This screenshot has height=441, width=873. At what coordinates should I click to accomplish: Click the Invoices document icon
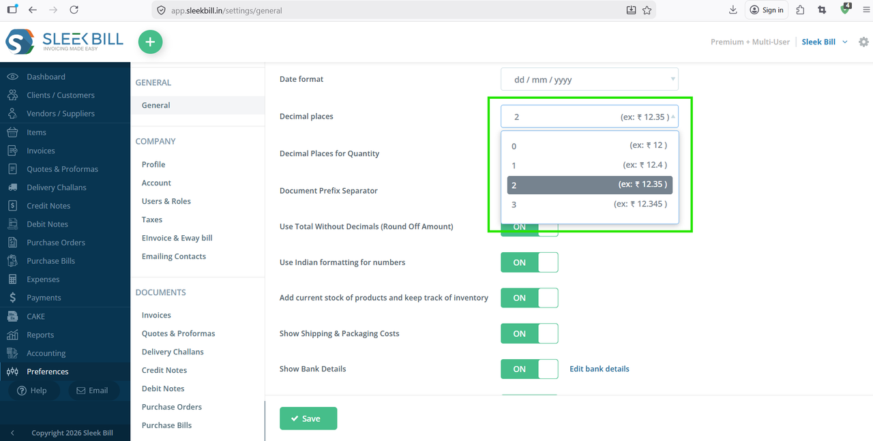(x=12, y=150)
